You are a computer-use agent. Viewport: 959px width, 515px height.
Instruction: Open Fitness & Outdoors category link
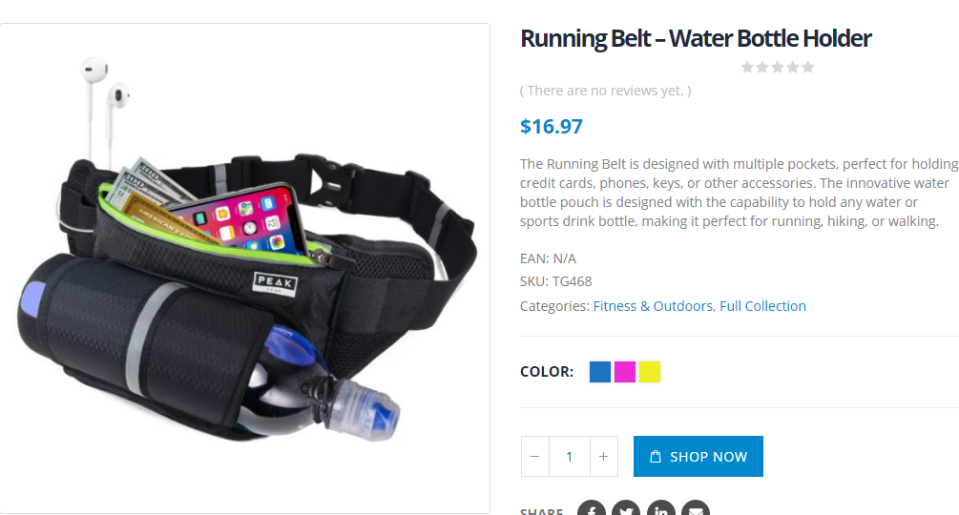[653, 306]
